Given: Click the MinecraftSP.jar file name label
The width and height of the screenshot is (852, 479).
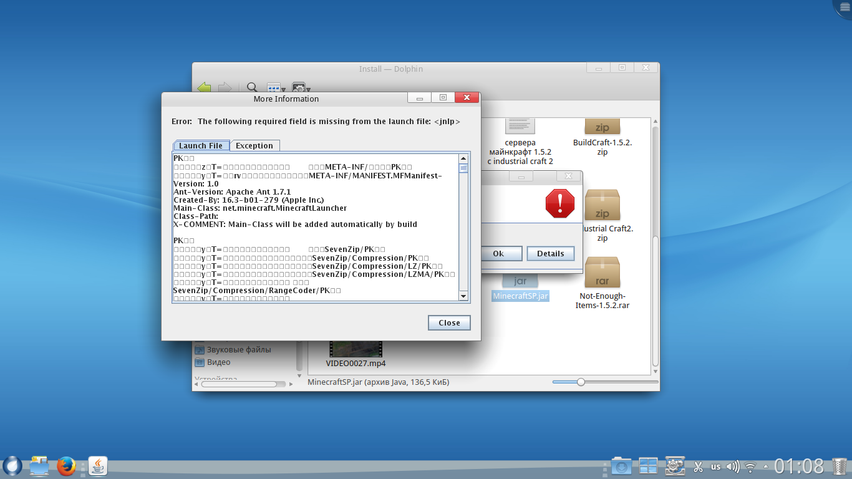Looking at the screenshot, I should 521,296.
